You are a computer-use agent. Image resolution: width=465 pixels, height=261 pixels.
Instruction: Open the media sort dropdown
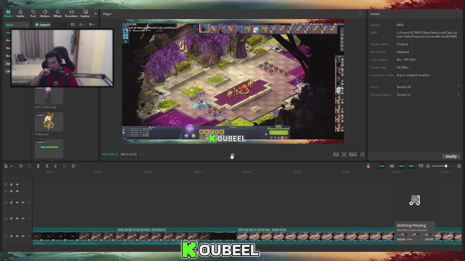click(x=82, y=25)
